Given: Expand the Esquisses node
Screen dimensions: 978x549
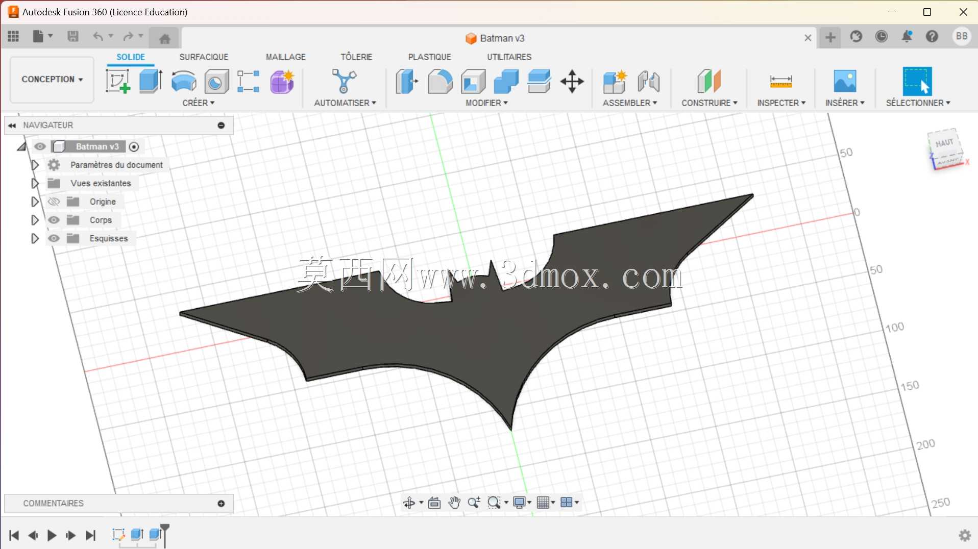Looking at the screenshot, I should pos(35,238).
